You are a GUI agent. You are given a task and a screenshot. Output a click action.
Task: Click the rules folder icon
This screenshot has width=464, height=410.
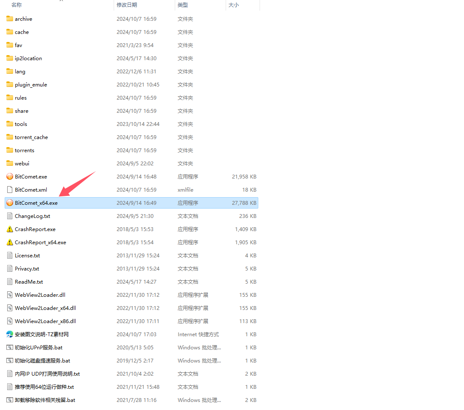[9, 98]
